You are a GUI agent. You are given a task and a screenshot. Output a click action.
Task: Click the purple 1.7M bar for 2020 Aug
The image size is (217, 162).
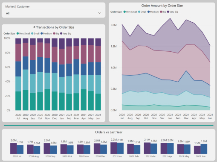30,149
